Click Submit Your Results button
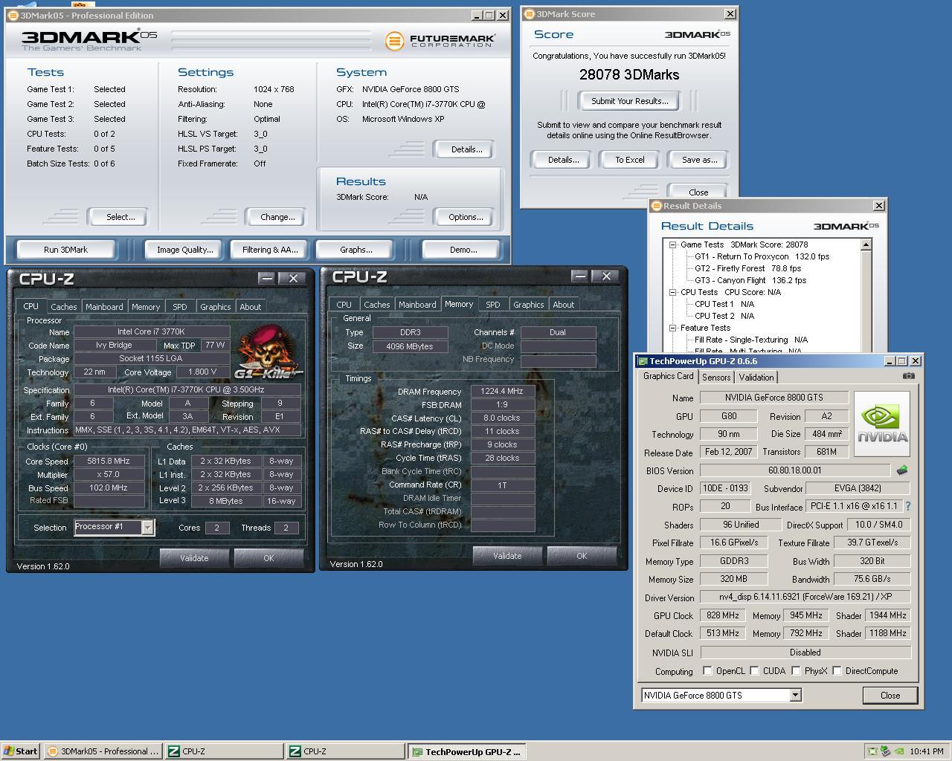Image resolution: width=952 pixels, height=761 pixels. point(629,101)
